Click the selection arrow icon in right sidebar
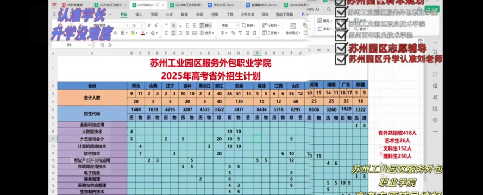Image resolution: width=483 pixels, height=195 pixels. (x=435, y=51)
